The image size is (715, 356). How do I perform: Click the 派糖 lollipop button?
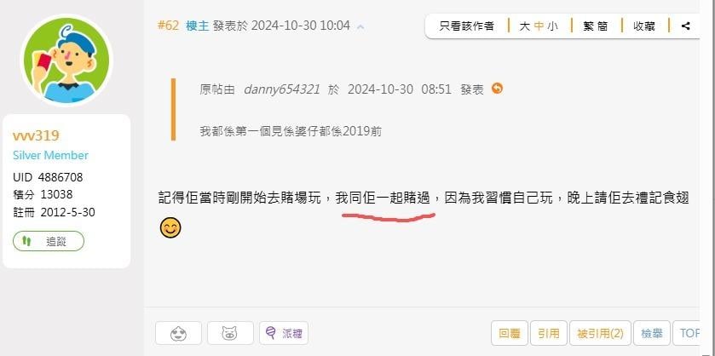tap(284, 333)
